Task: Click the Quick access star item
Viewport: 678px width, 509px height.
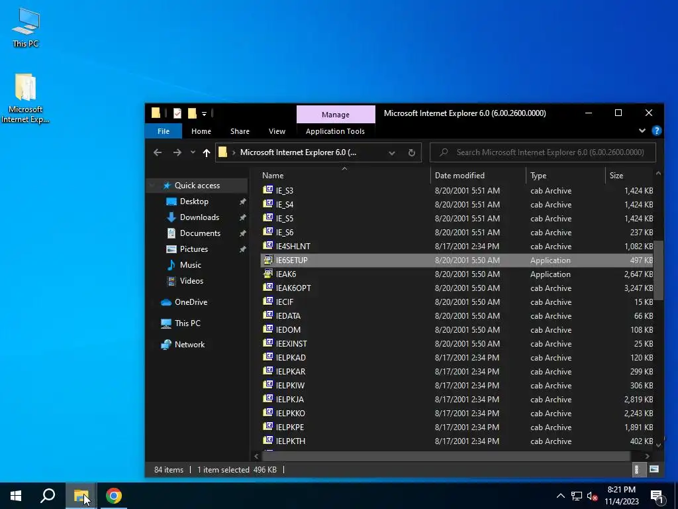Action: tap(197, 186)
